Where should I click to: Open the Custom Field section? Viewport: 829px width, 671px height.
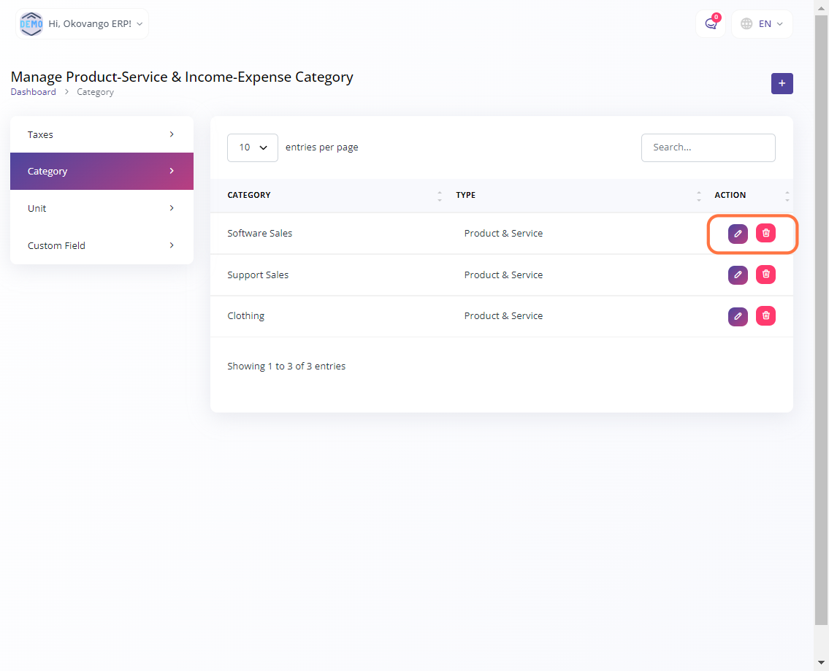(x=102, y=245)
